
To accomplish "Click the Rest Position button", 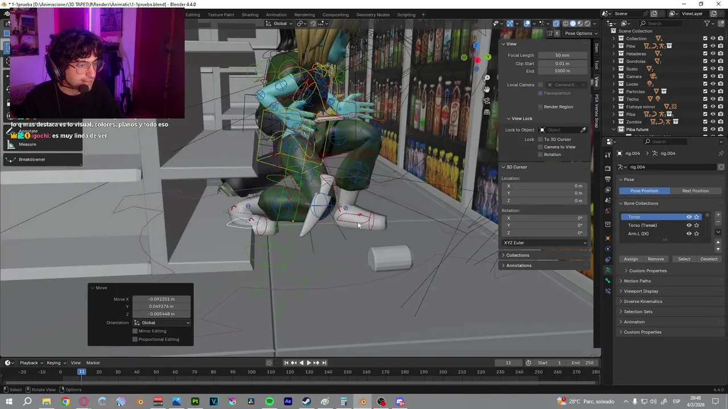I will (695, 191).
